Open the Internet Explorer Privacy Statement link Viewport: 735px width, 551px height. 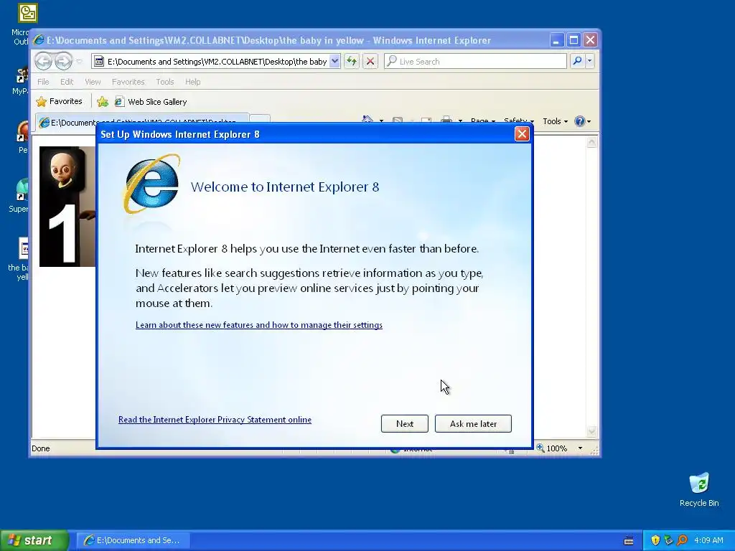215,419
